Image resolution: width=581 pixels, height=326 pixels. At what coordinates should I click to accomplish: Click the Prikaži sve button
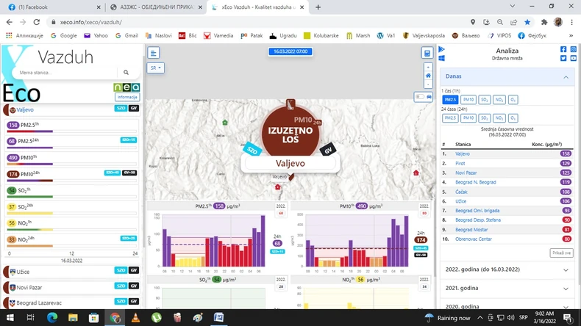point(561,253)
